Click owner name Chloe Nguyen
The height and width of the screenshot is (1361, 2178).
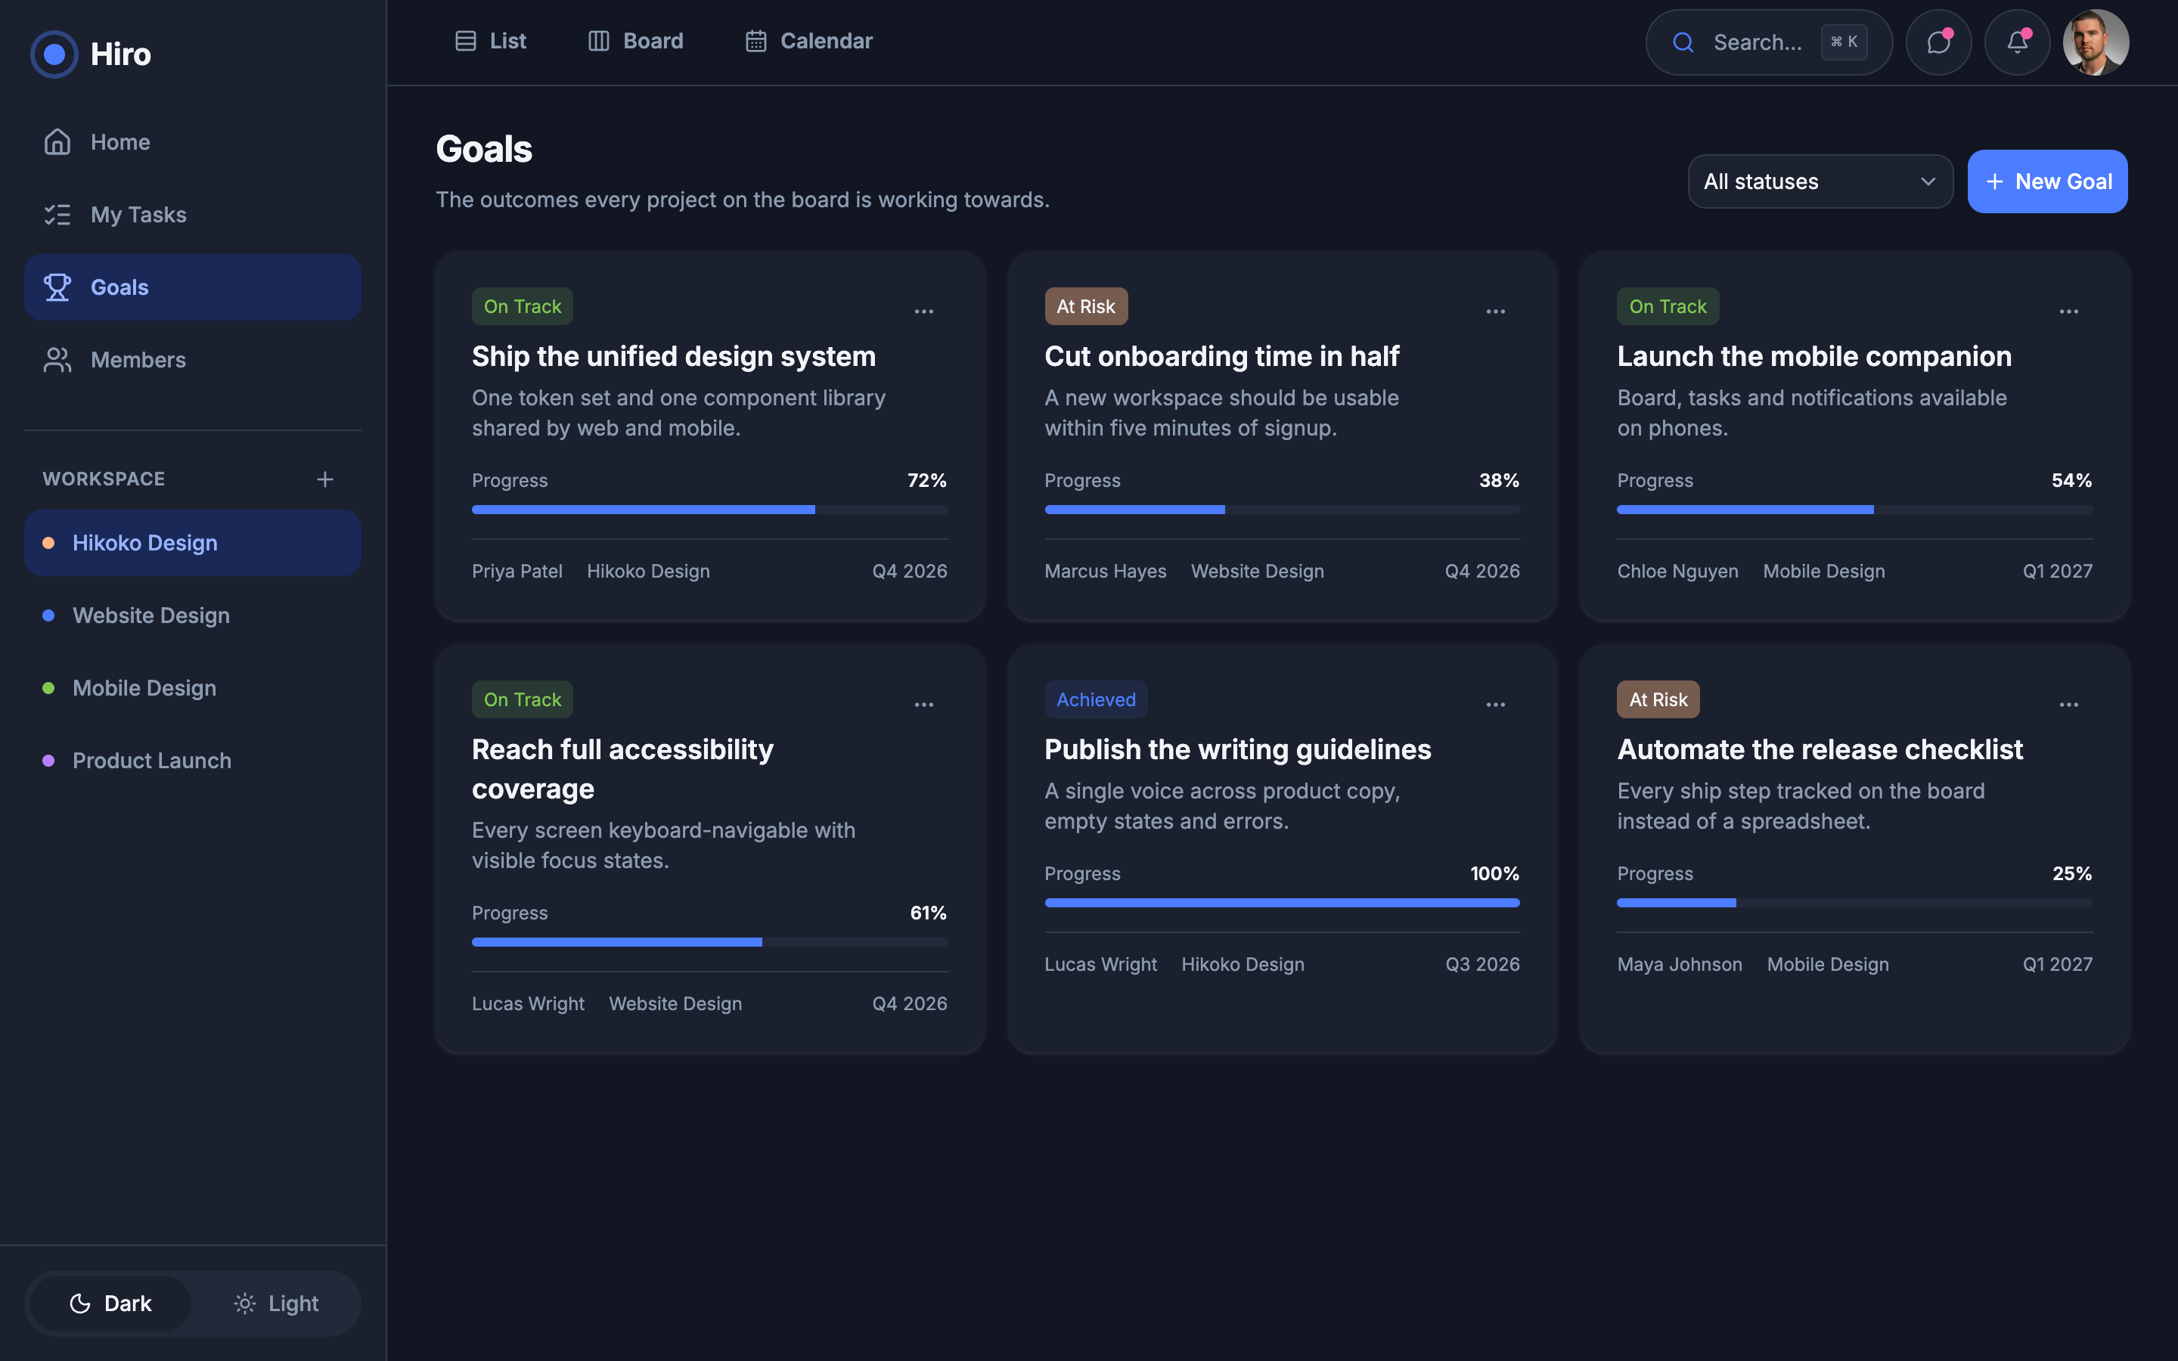pos(1677,572)
